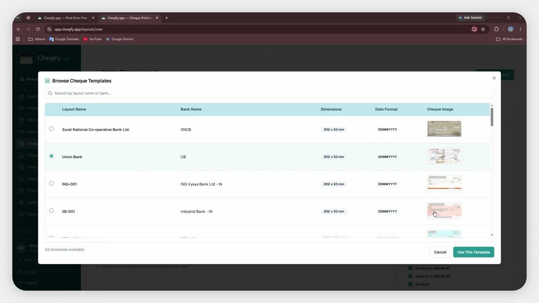Image resolution: width=539 pixels, height=303 pixels.
Task: Switch to the Print Error-Free browser tab
Action: 65,18
